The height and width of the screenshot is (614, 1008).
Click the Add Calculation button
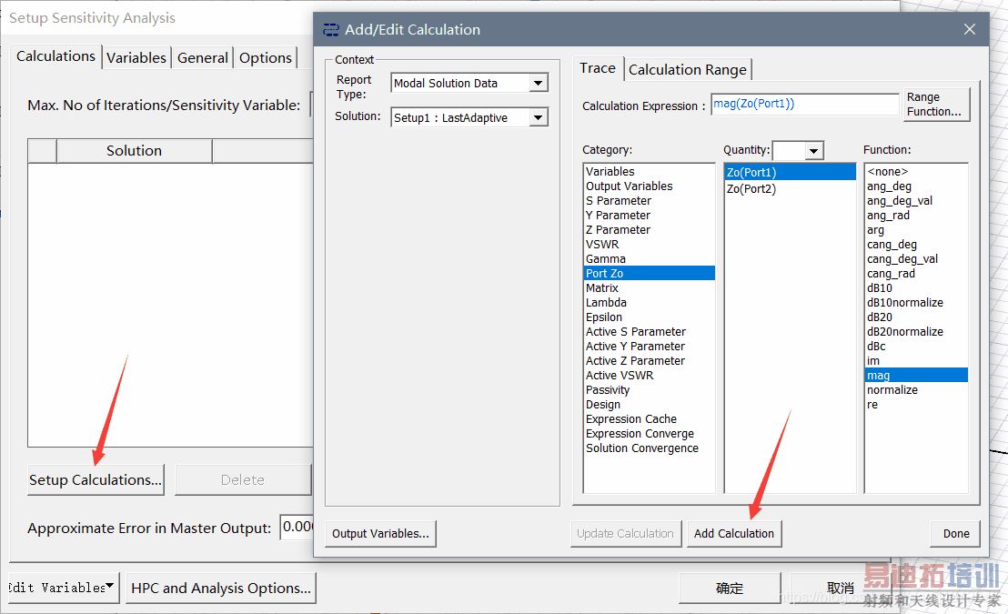pos(734,534)
